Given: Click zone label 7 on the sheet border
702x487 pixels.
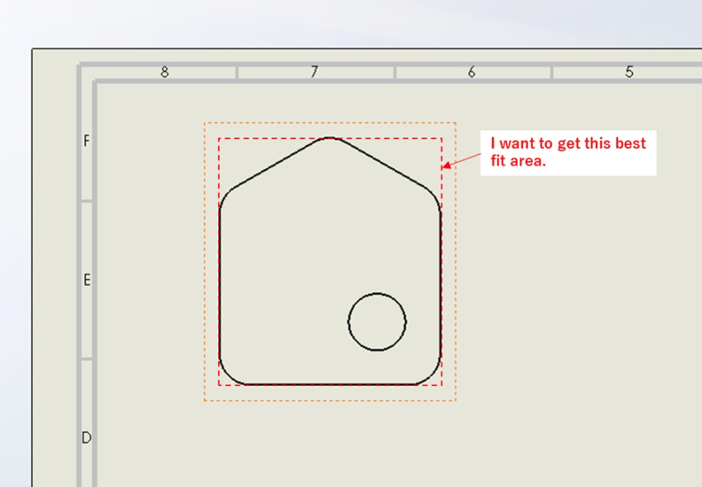Looking at the screenshot, I should [x=314, y=72].
